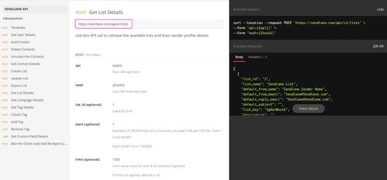Open the Template endpoint

(x=18, y=28)
